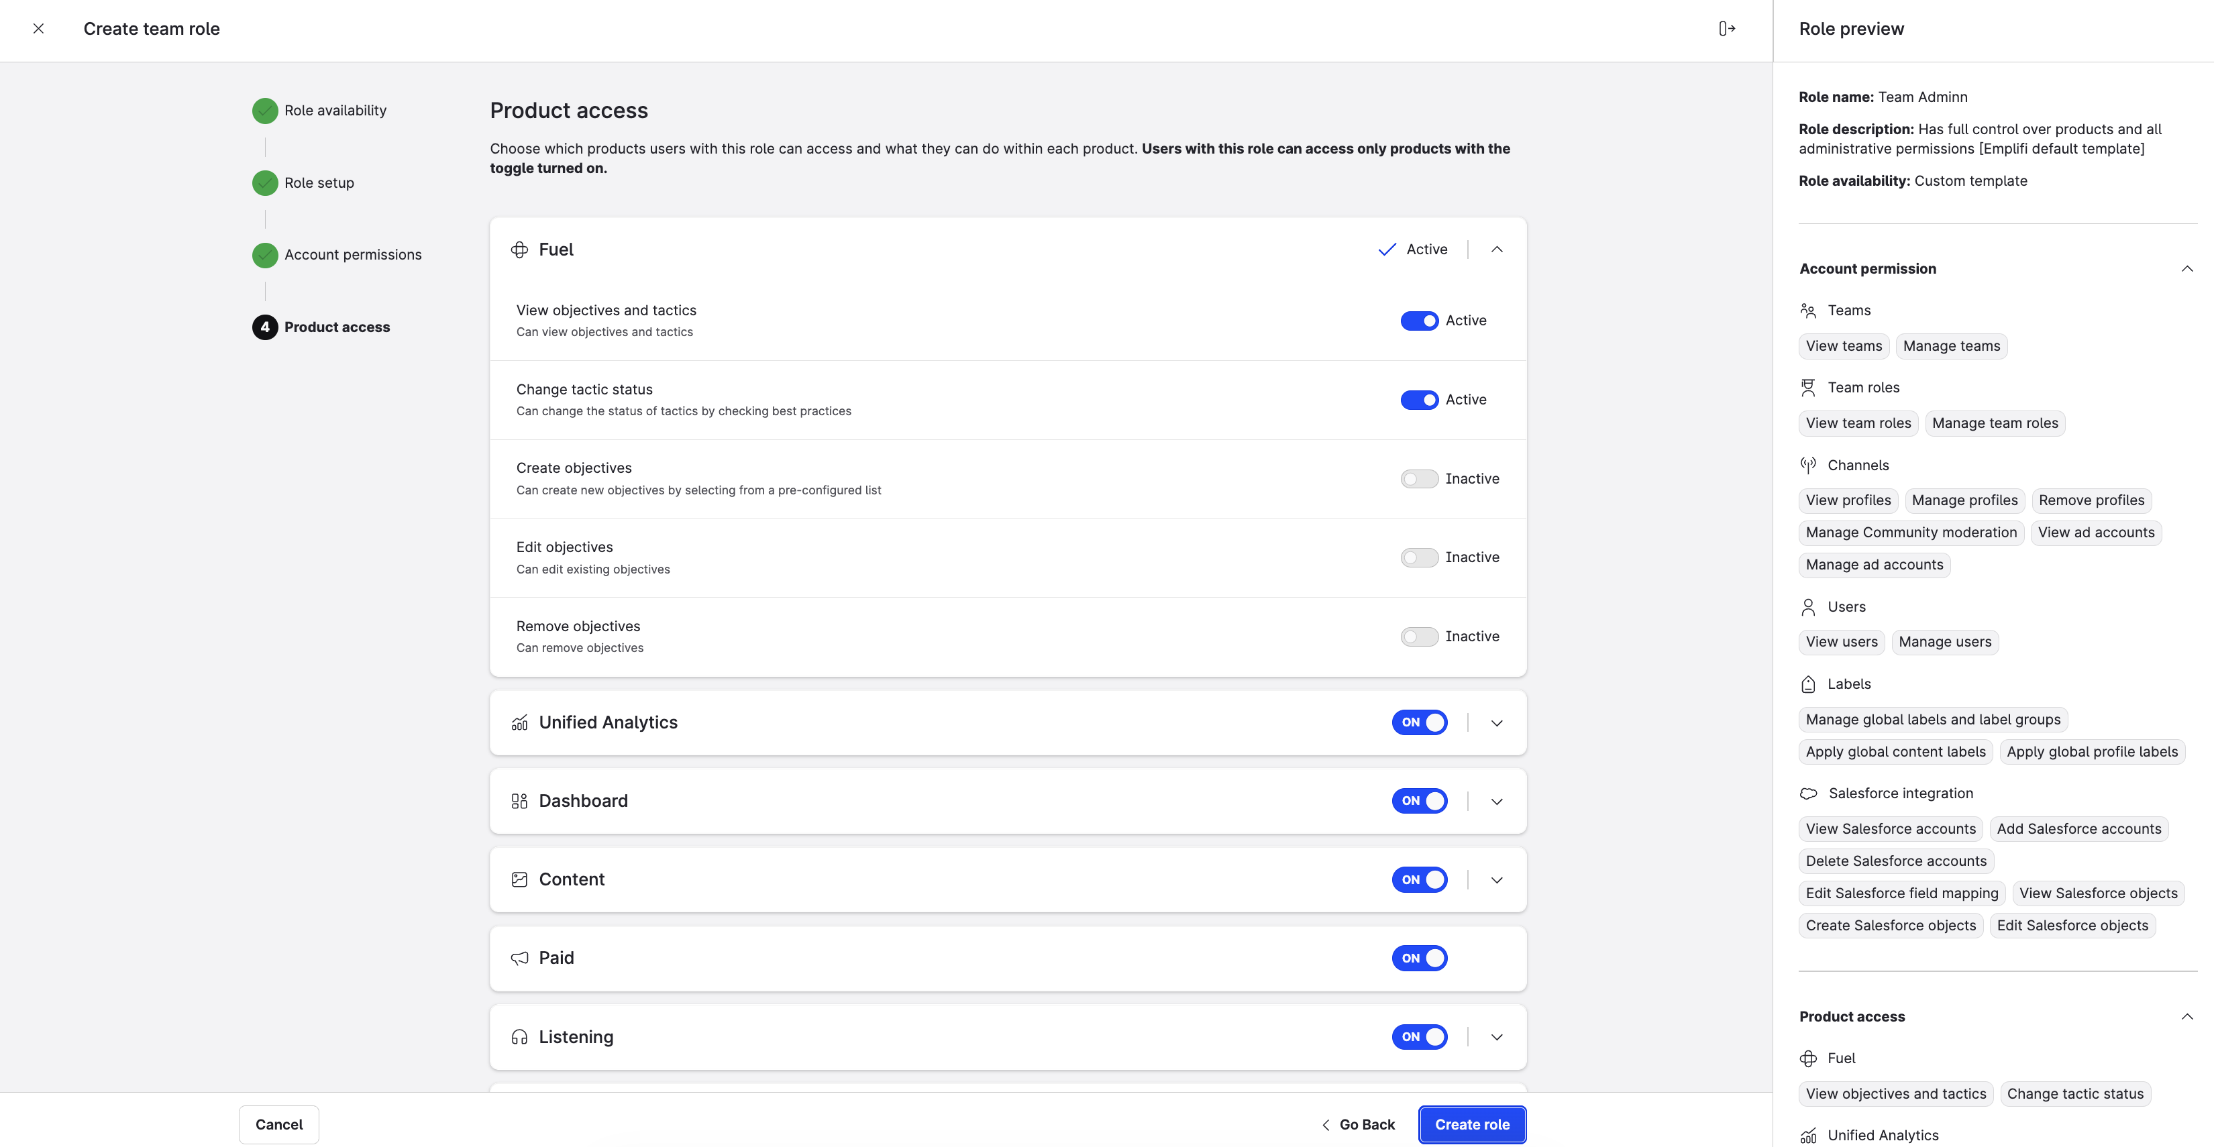
Task: Turn off Paid ON toggle
Action: click(1419, 958)
